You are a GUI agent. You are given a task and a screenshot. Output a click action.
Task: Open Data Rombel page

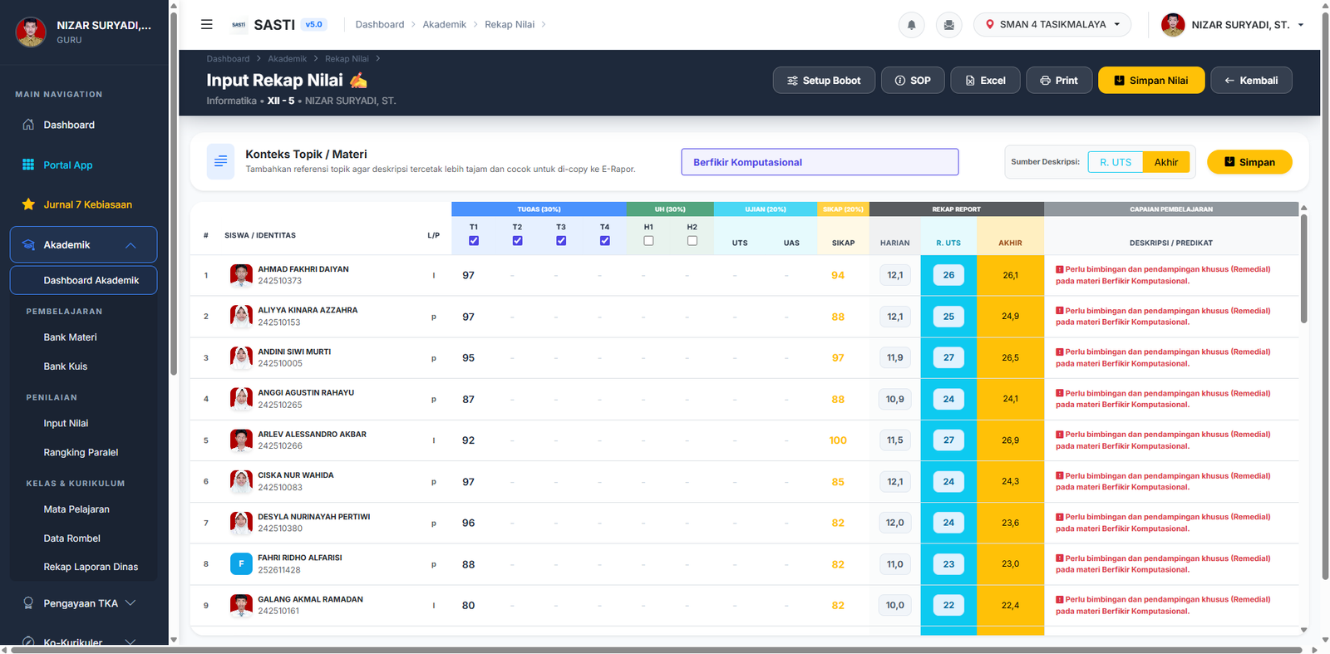pyautogui.click(x=71, y=538)
